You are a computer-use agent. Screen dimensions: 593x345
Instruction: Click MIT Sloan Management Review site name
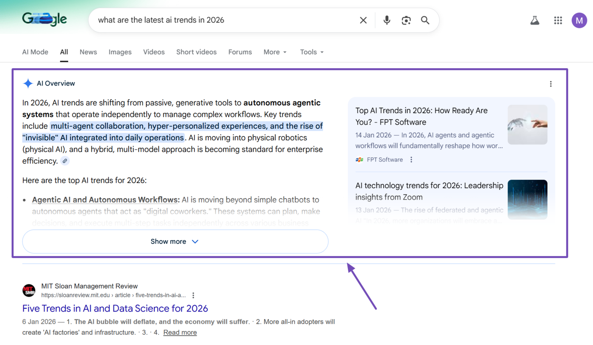click(x=89, y=286)
